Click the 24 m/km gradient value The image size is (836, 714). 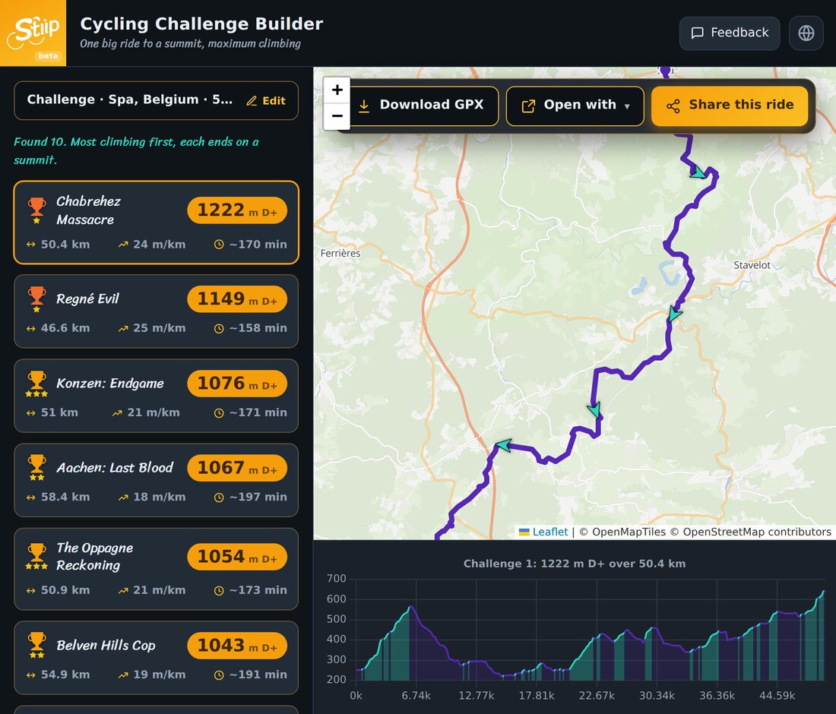tap(159, 244)
